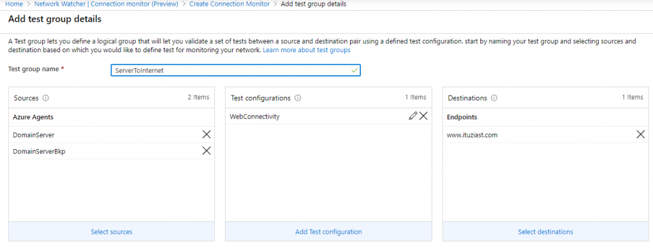Show info icon beside Test configurations
Viewport: 653px width, 251px height.
298,98
